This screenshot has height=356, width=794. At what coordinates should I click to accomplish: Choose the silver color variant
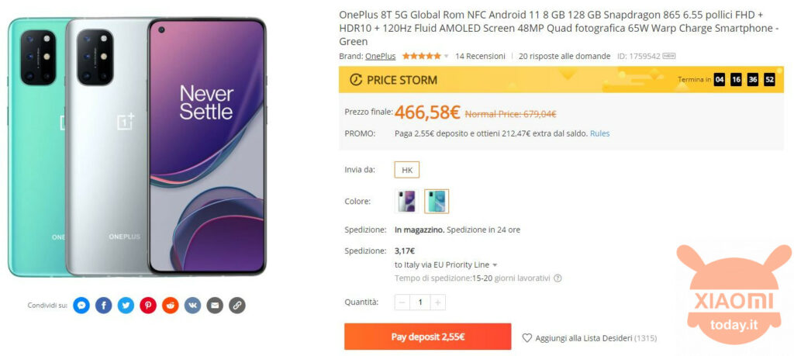pos(407,202)
